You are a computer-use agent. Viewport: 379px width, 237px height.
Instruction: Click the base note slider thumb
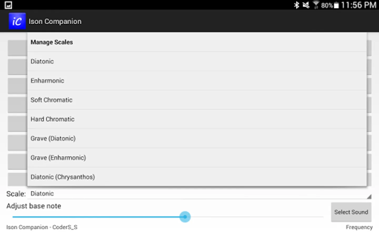click(185, 217)
